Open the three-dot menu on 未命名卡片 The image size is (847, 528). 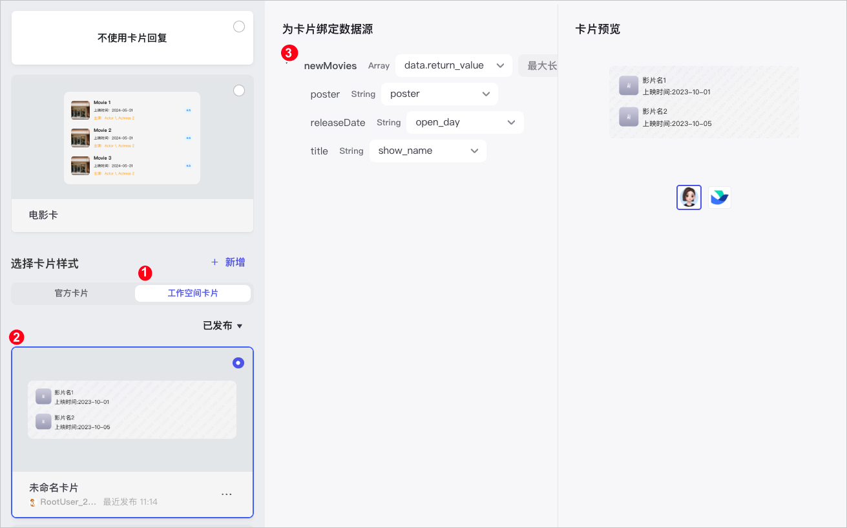tap(226, 494)
